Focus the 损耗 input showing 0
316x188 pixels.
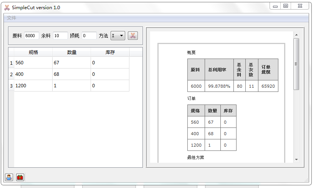[89, 36]
